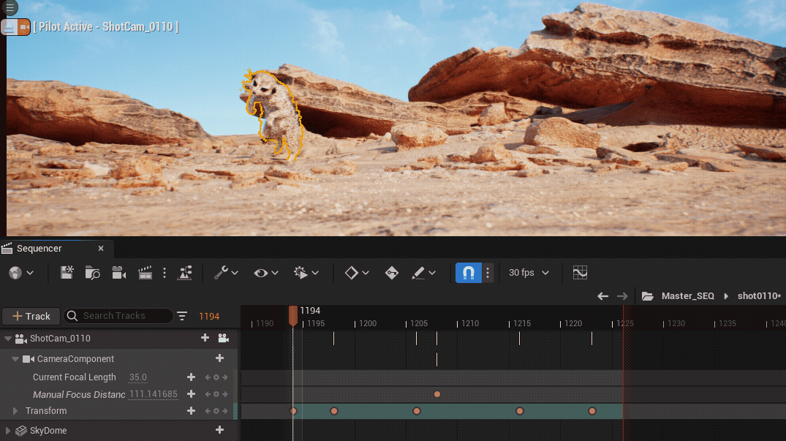Expand the SkyDome track

(9, 431)
